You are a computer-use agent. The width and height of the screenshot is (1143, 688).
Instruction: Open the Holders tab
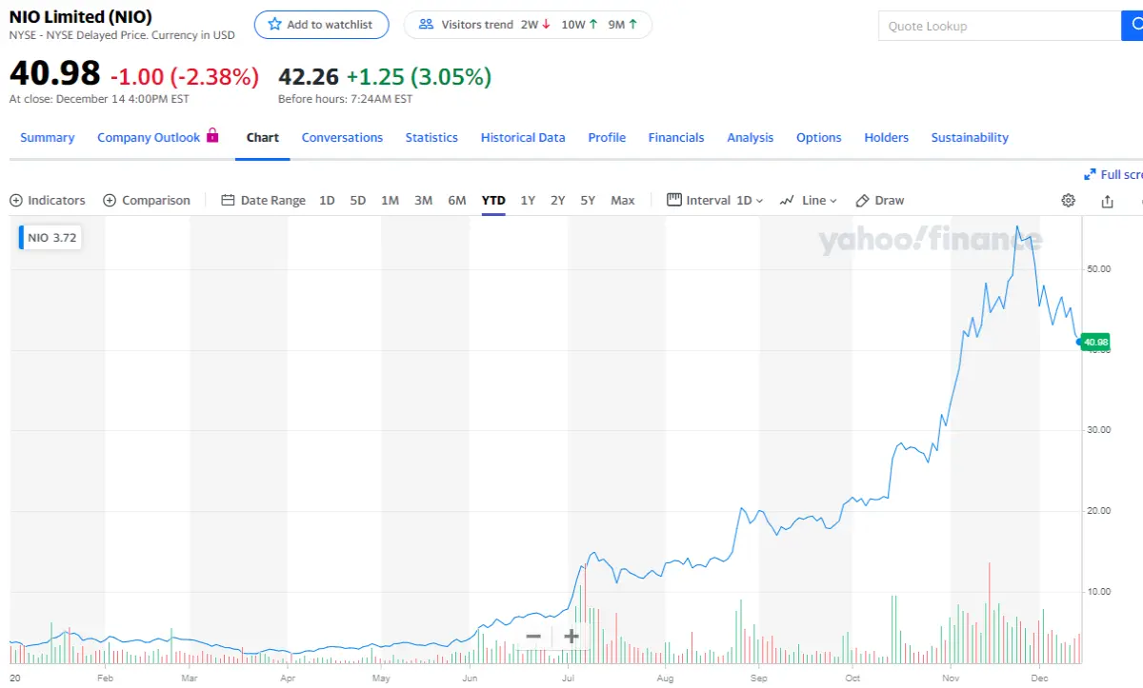(x=887, y=138)
